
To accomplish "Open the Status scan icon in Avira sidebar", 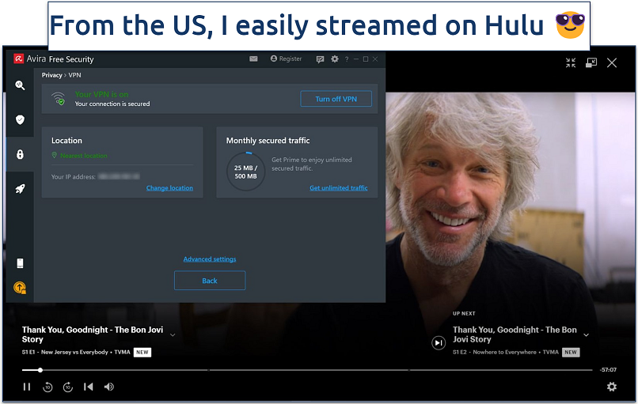I will coord(20,85).
